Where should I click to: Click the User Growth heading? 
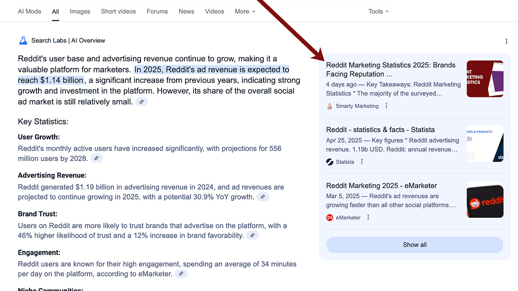tap(39, 137)
